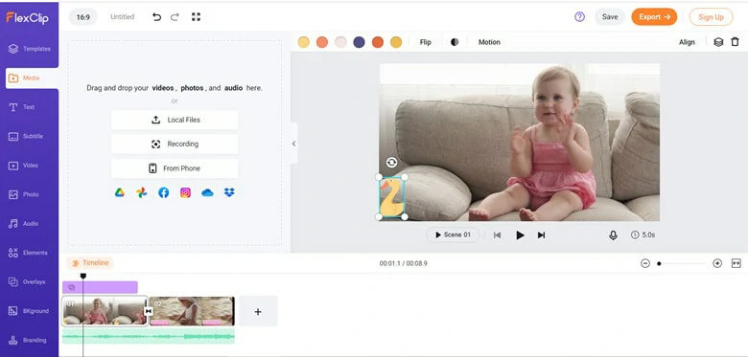Delete selected element with trash icon

click(736, 42)
